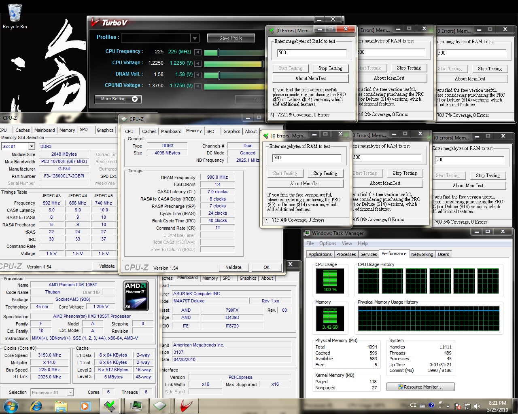Click Validate in the CPU-Z SPD window
The height and width of the screenshot is (414, 518).
click(x=107, y=266)
